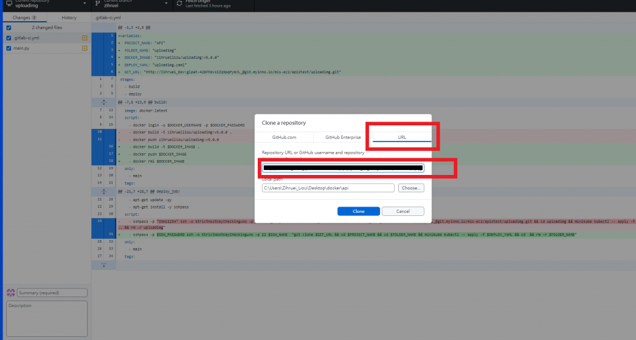Expand the diff at the bottom of the file

coord(104,265)
